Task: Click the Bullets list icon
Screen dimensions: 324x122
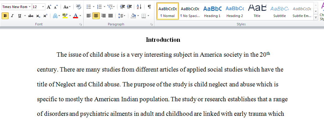Action: pyautogui.click(x=89, y=7)
